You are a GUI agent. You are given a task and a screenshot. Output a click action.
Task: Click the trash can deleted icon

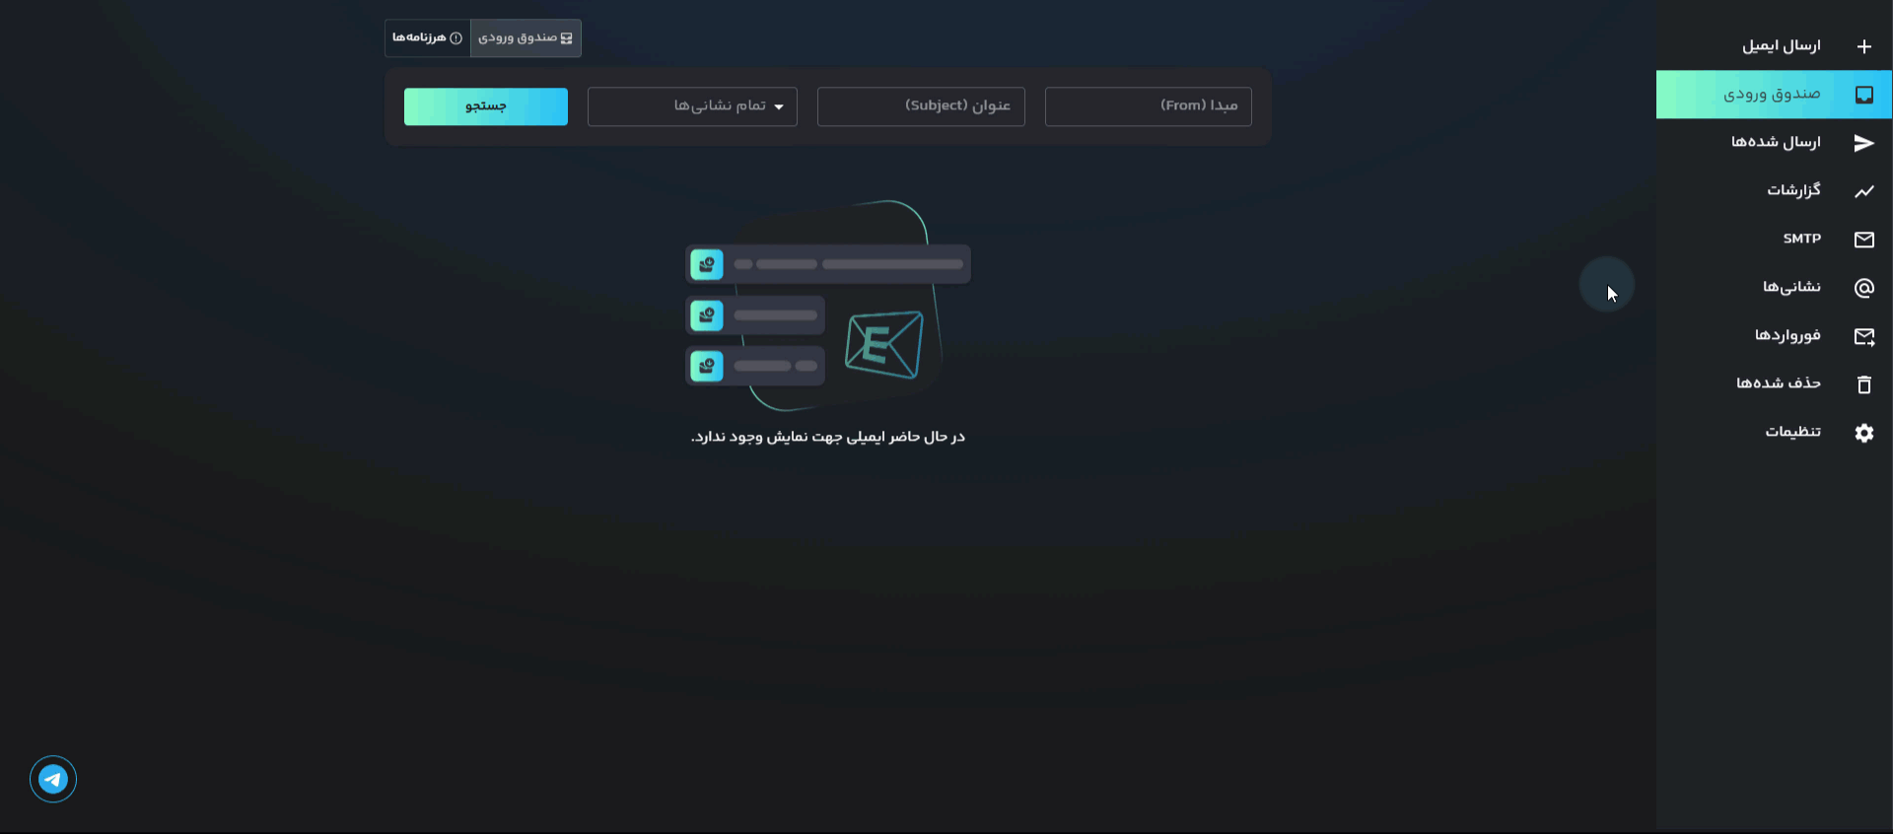(x=1863, y=384)
